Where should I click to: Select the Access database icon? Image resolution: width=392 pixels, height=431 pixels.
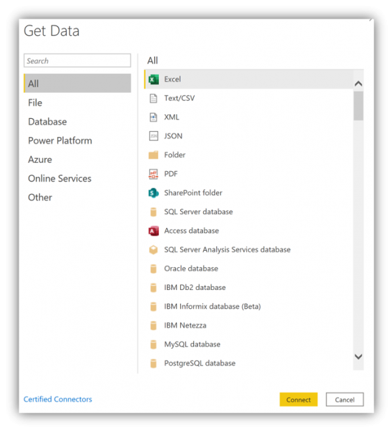(x=154, y=231)
